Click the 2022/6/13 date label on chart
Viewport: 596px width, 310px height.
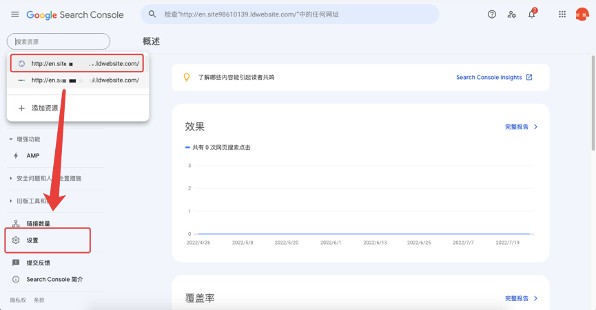coord(375,243)
